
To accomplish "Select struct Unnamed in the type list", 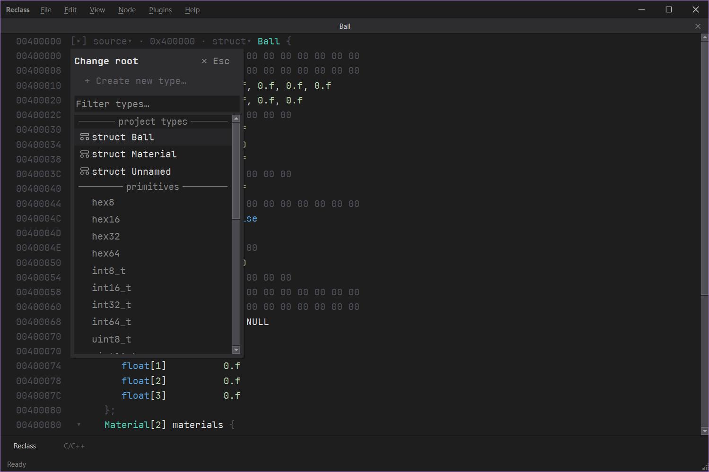I will [x=153, y=172].
